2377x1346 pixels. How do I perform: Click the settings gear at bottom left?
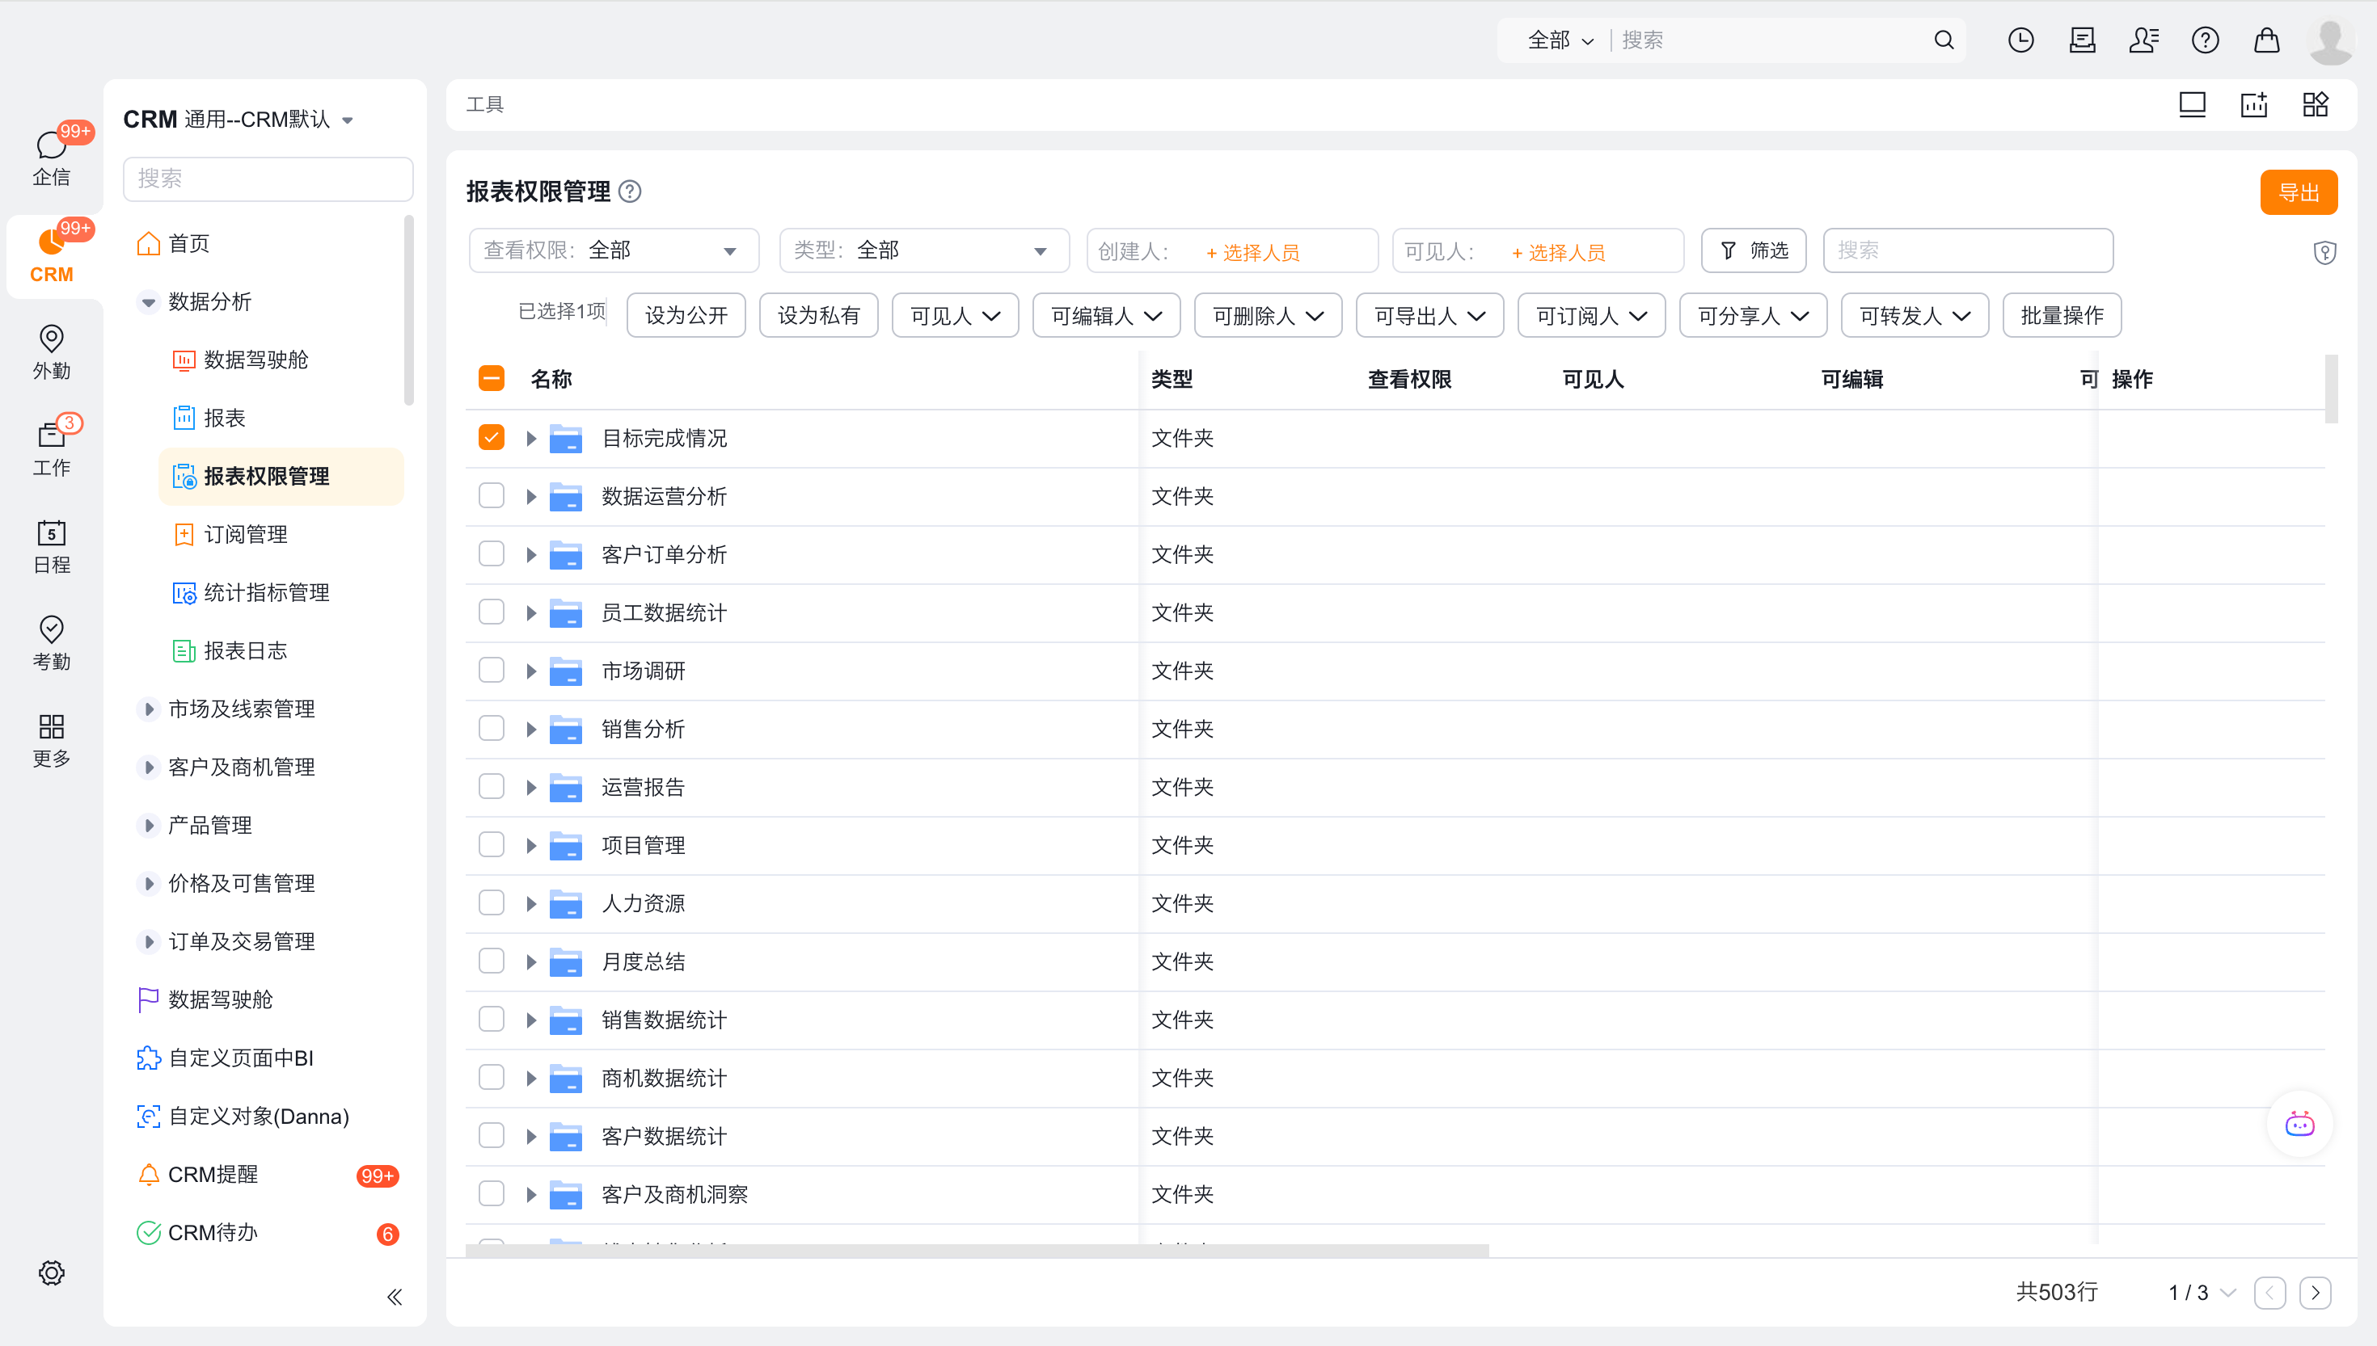coord(51,1272)
